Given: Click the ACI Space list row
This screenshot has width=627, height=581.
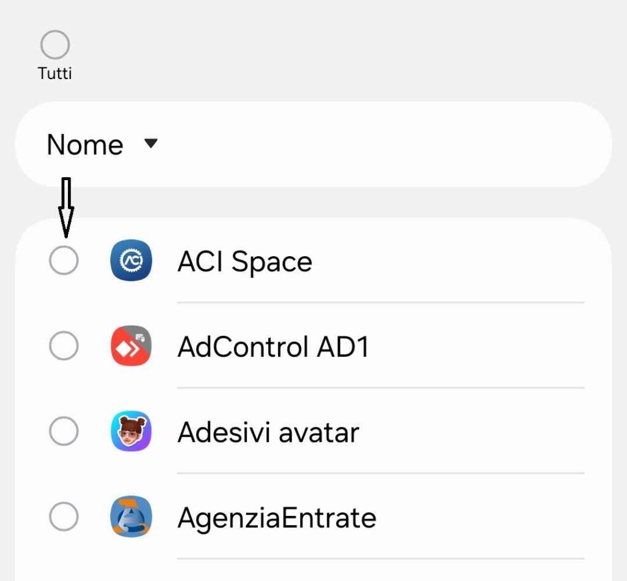Looking at the screenshot, I should (306, 260).
